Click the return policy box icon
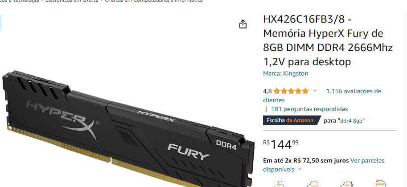The height and width of the screenshot is (187, 407). pos(380,183)
